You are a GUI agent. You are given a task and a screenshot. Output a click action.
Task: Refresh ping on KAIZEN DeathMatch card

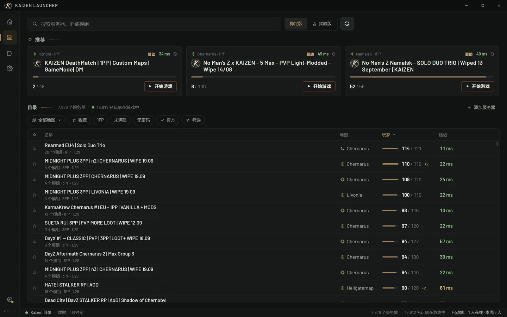coord(175,54)
